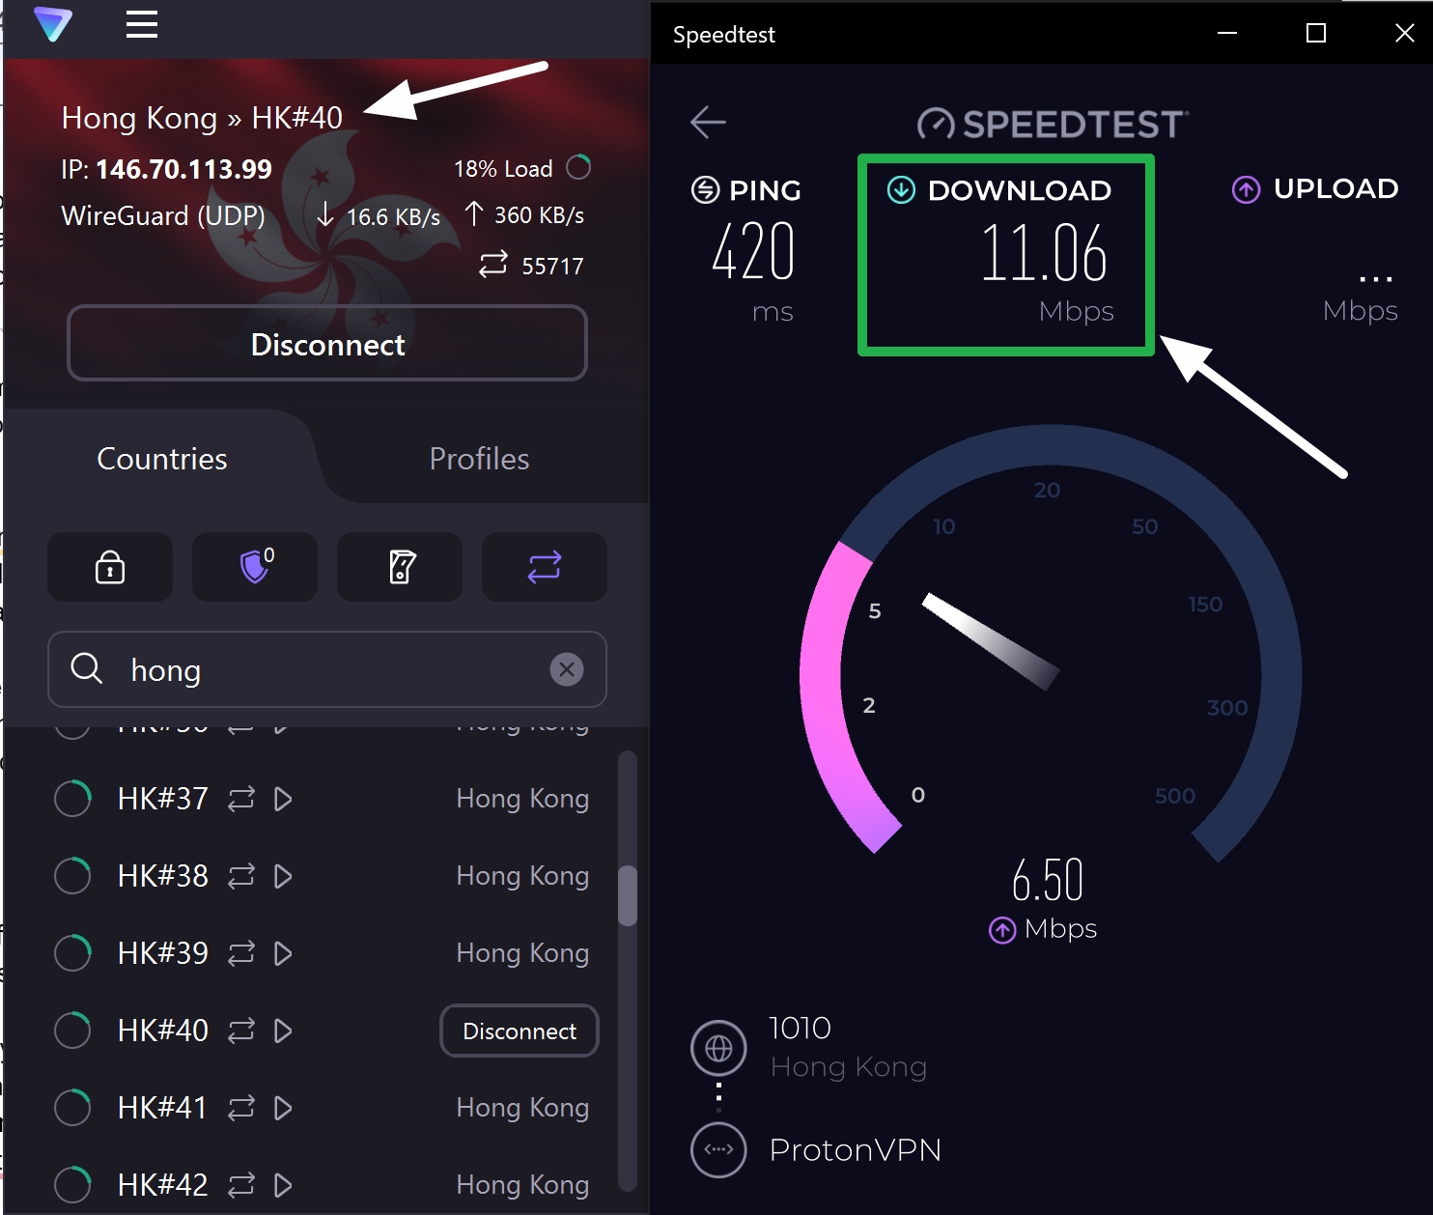Image resolution: width=1433 pixels, height=1215 pixels.
Task: Click the 420 ping value
Action: click(753, 251)
